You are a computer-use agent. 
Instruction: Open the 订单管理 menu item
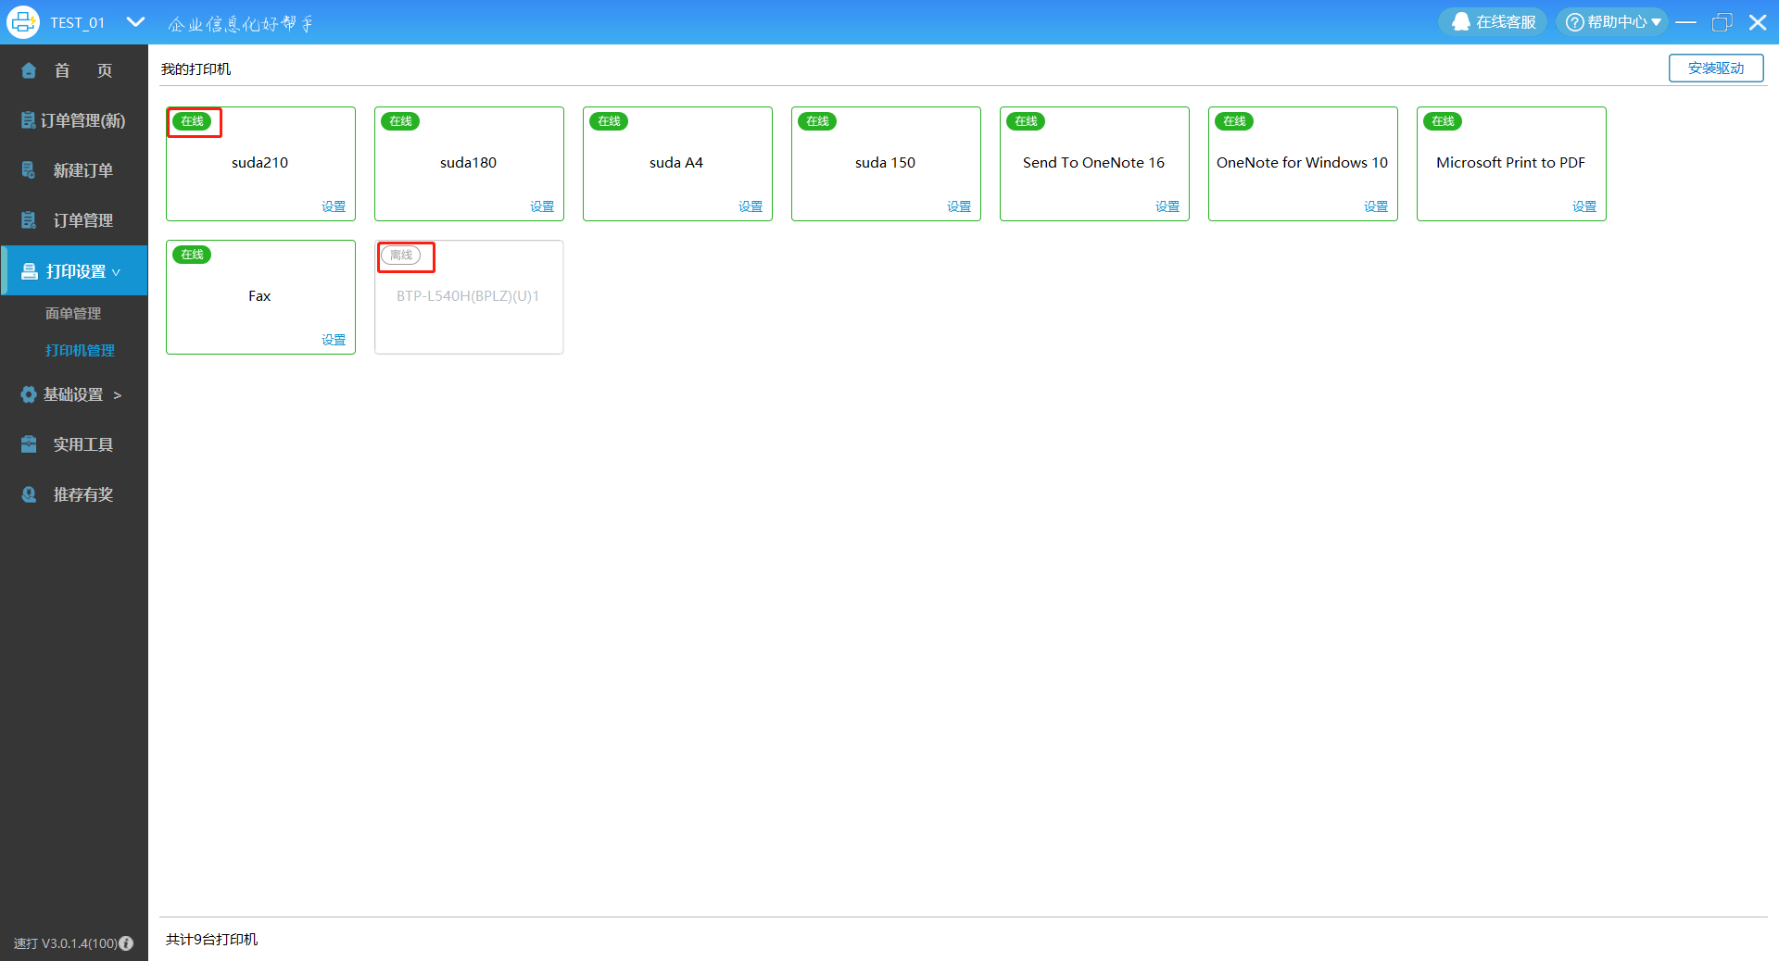(x=74, y=220)
